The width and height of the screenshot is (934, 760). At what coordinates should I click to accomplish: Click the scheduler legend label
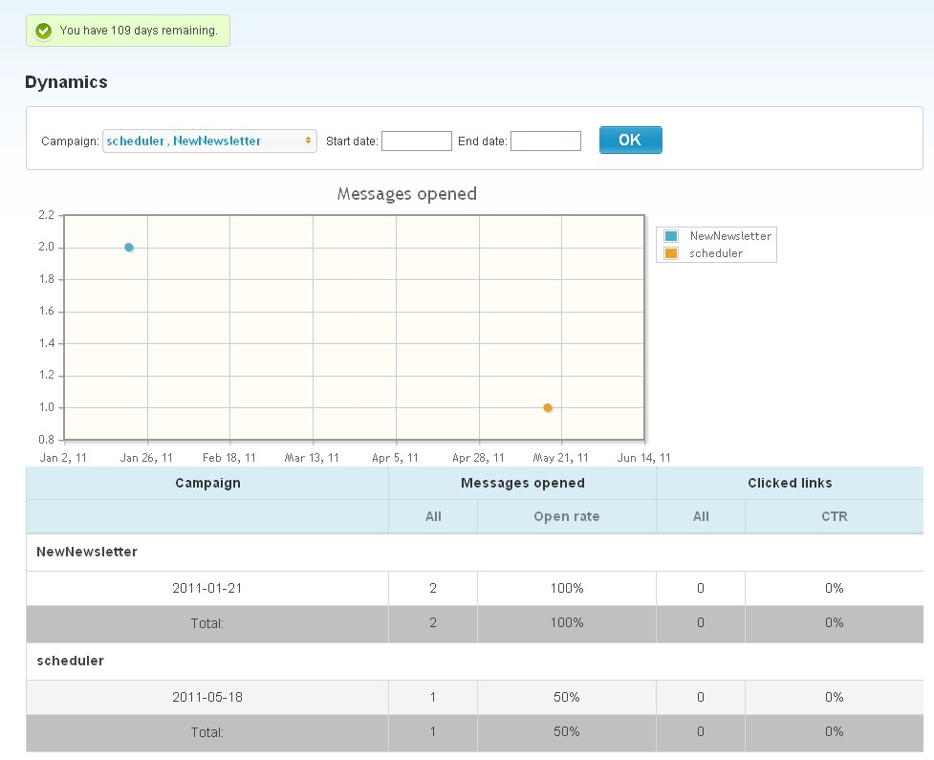pos(716,253)
